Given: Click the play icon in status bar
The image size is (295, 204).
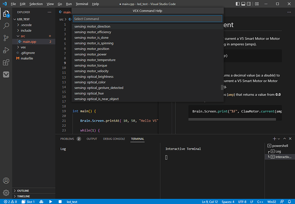Looking at the screenshot, I should pyautogui.click(x=50, y=201).
